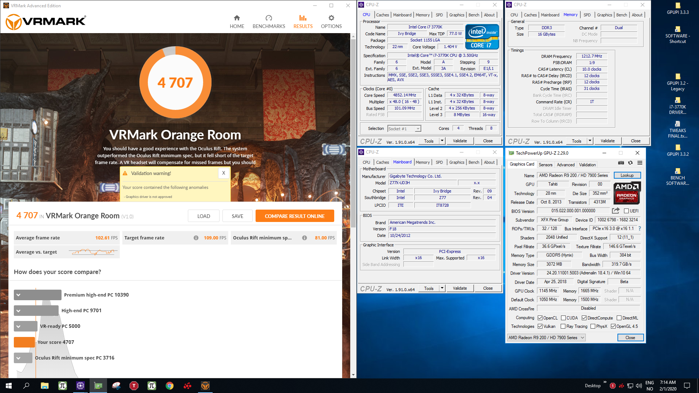Screen dimensions: 699x393
Task: Toggle the CUDA checkbox
Action: tap(564, 318)
